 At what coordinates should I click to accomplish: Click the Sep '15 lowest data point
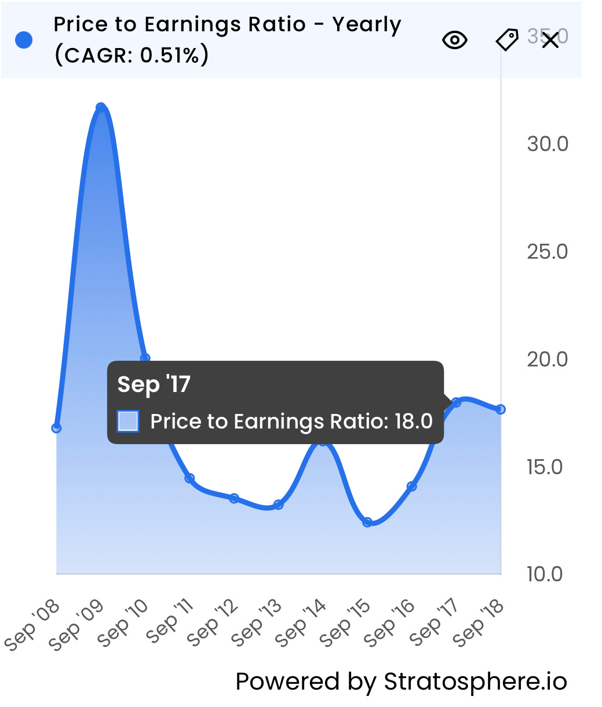click(x=367, y=522)
